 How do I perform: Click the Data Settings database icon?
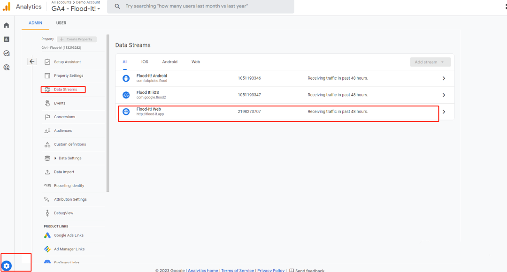[x=47, y=159]
